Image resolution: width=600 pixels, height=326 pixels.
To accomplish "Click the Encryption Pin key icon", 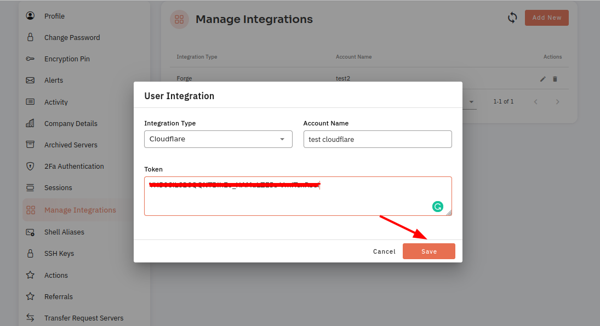I will click(x=30, y=59).
